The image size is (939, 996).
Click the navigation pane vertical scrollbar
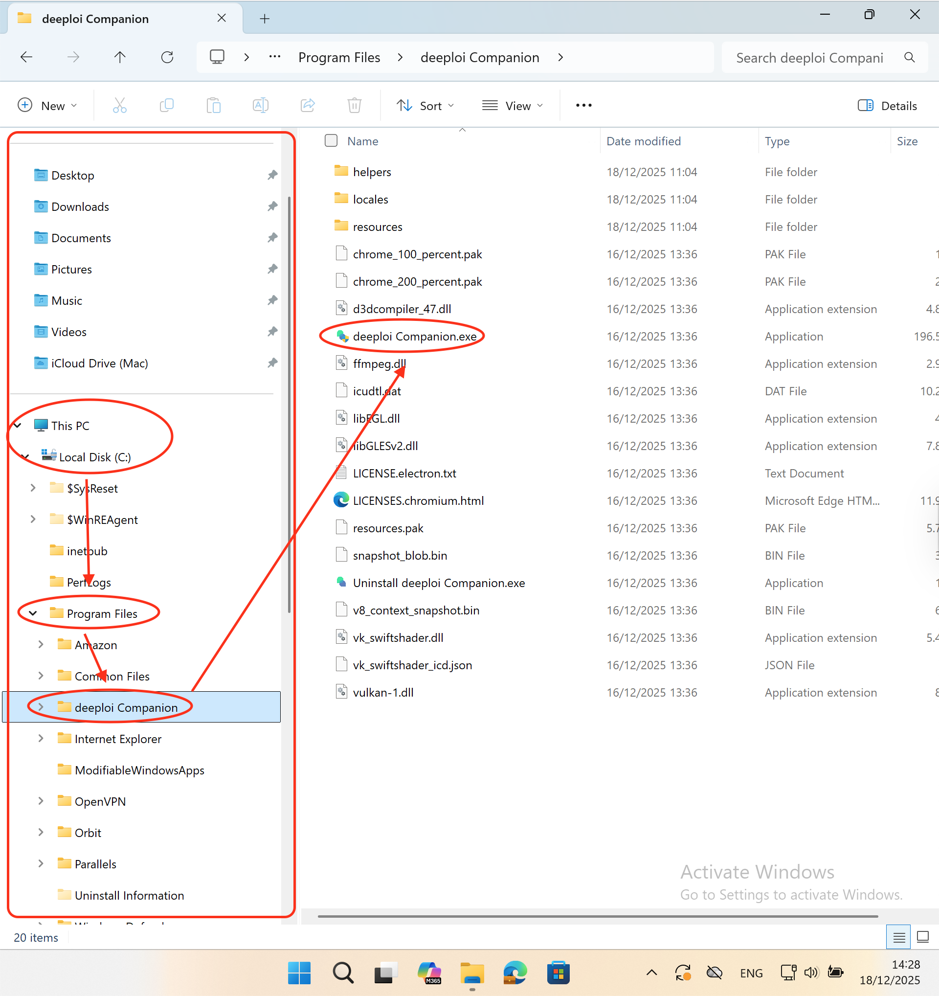pyautogui.click(x=289, y=405)
